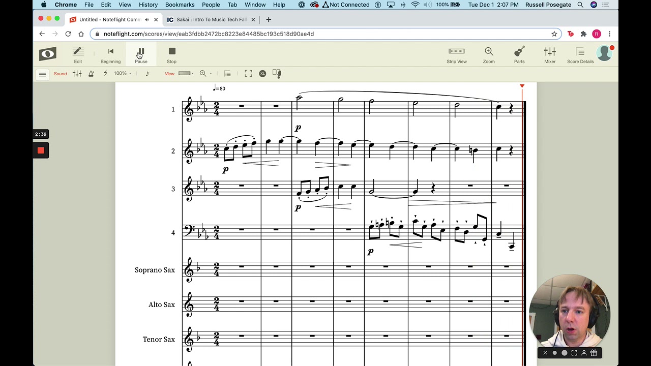Open the Window menu
Image resolution: width=651 pixels, height=366 pixels.
click(255, 5)
